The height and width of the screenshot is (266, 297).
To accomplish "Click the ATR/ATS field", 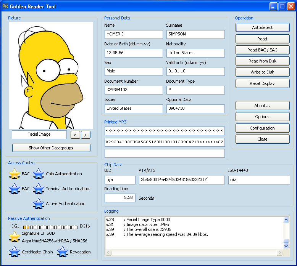I will [x=182, y=180].
